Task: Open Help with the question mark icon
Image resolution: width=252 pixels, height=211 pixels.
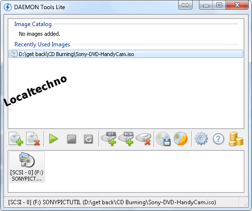Action: coord(218,139)
